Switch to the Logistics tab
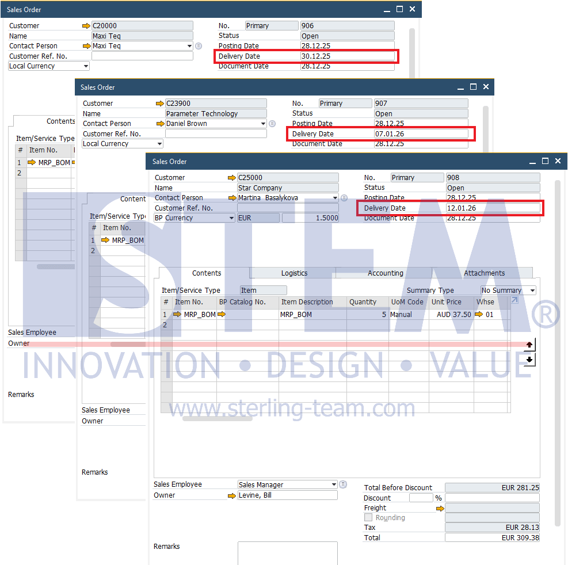This screenshot has width=568, height=565. pos(294,273)
